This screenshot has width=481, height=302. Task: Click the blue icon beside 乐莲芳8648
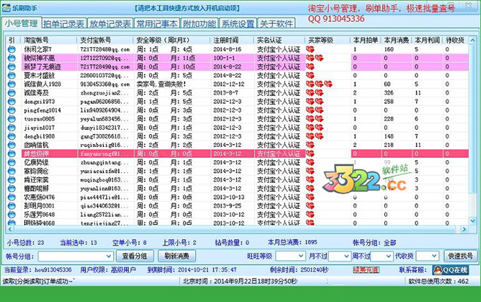11,215
